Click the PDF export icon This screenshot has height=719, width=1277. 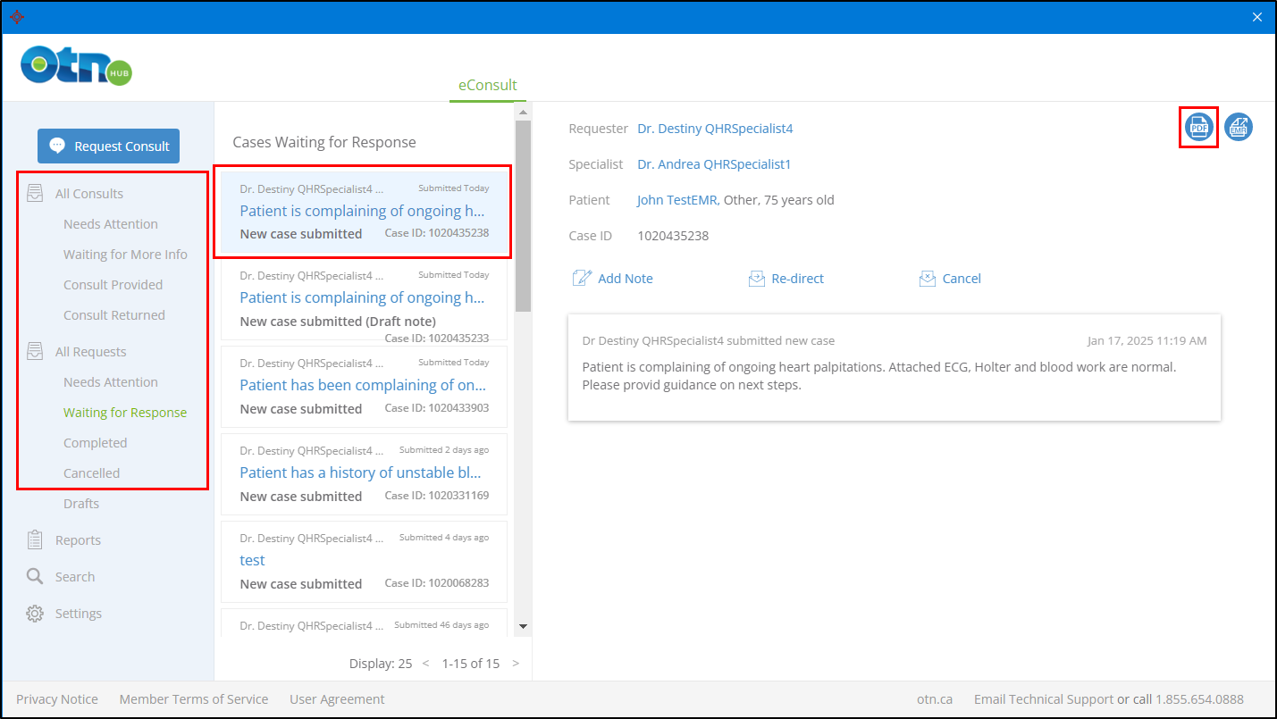[1198, 128]
